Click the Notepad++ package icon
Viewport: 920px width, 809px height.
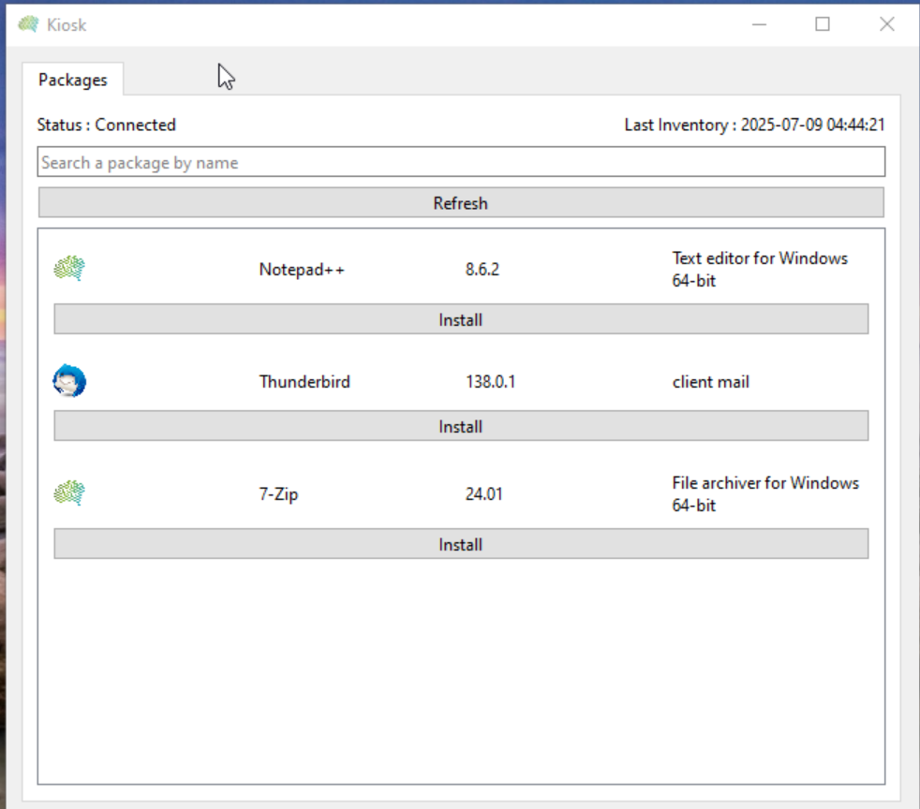coord(69,270)
